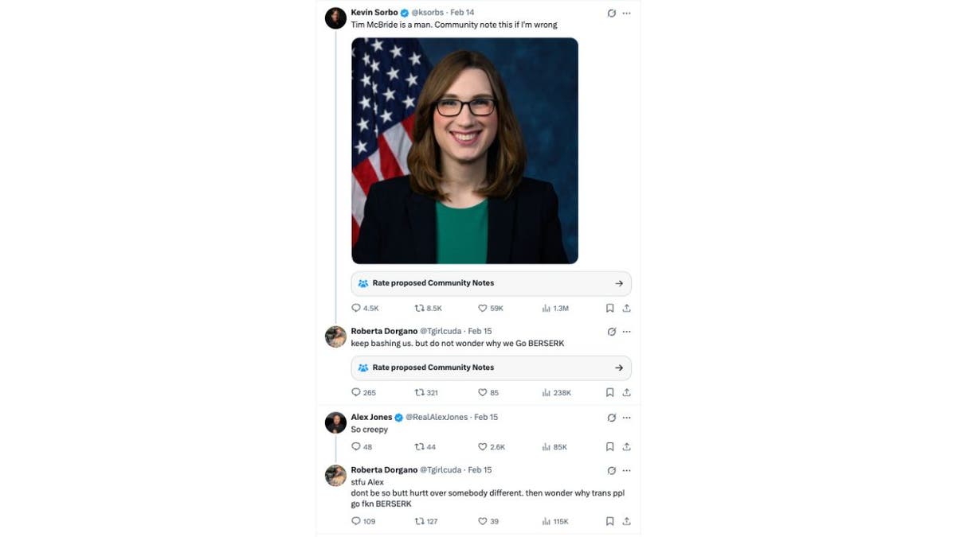Screen dimensions: 956x537
Task: Bookmark Roberta Dorgano's bottom reply
Action: click(609, 521)
